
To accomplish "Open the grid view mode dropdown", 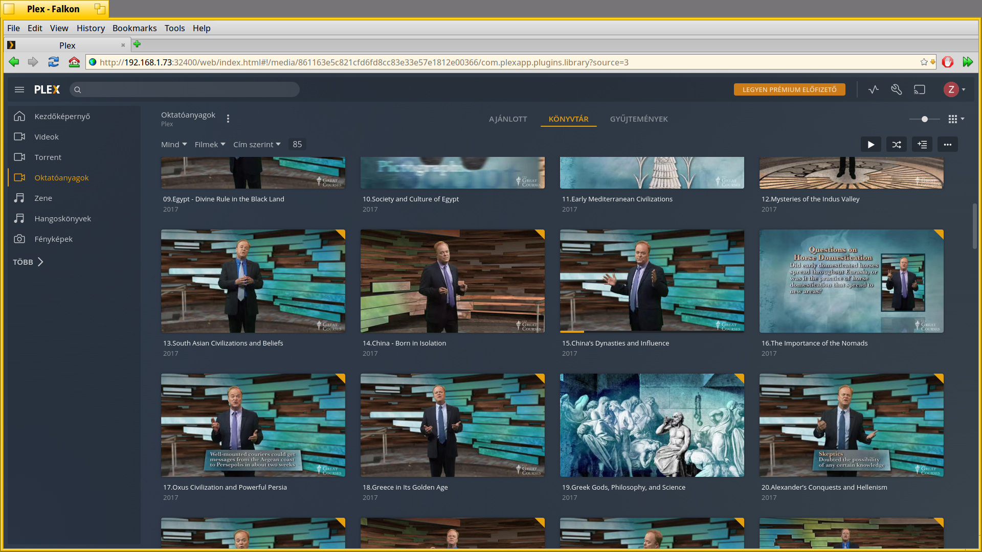I will (956, 119).
